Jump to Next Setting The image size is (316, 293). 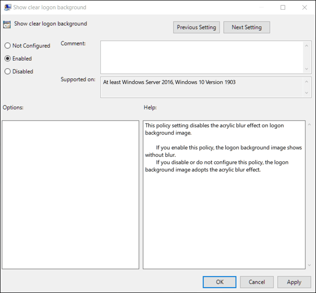246,27
